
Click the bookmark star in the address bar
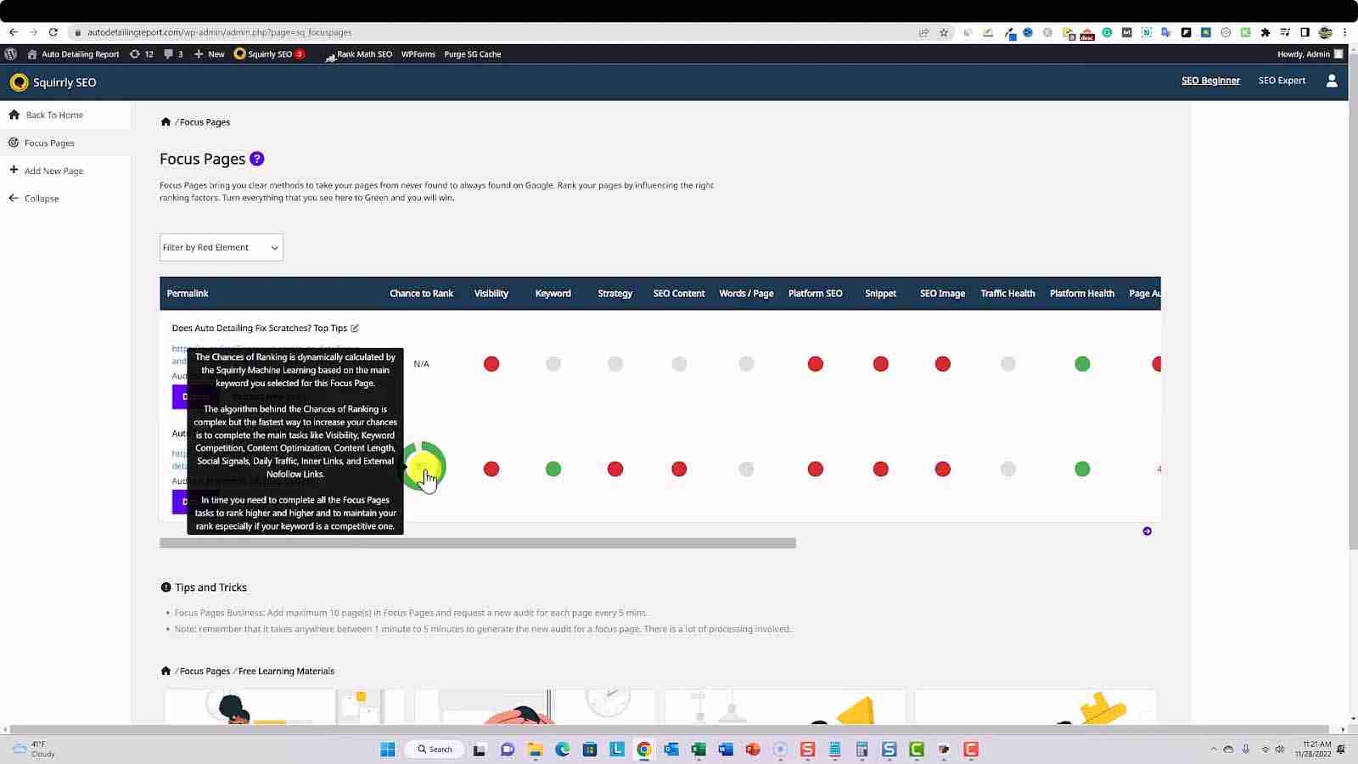tap(944, 32)
